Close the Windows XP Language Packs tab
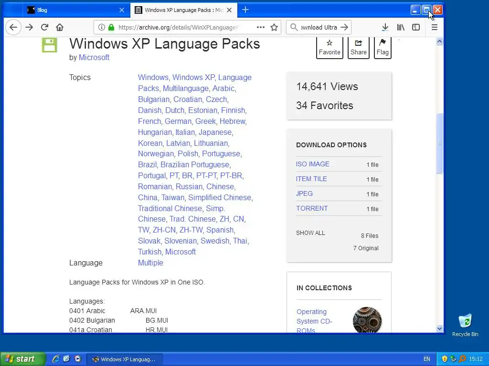This screenshot has width=489, height=366. tap(229, 10)
